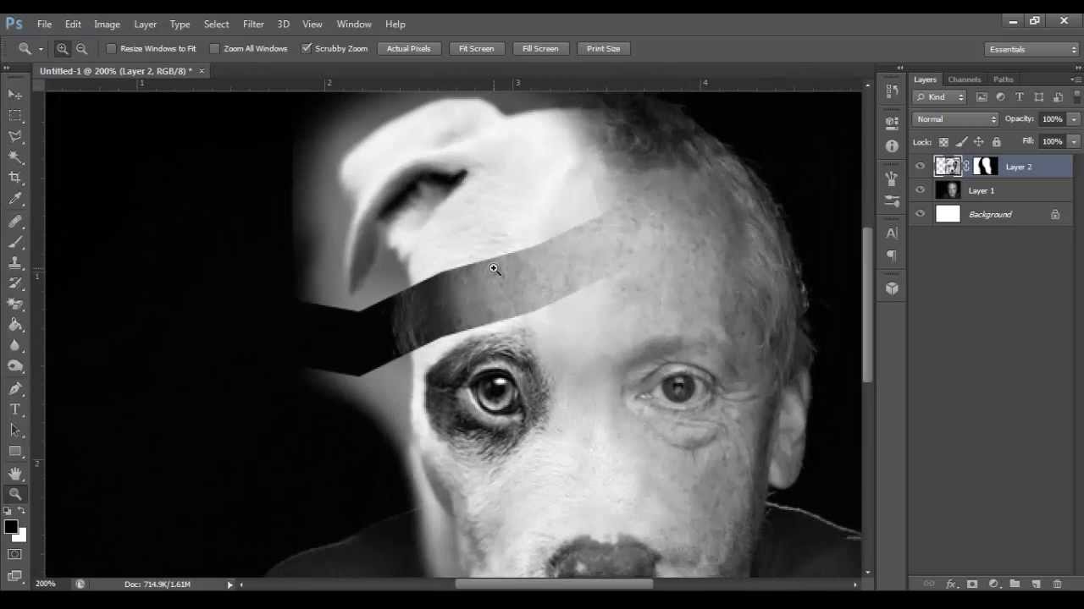Select the Blur tool

[x=15, y=346]
